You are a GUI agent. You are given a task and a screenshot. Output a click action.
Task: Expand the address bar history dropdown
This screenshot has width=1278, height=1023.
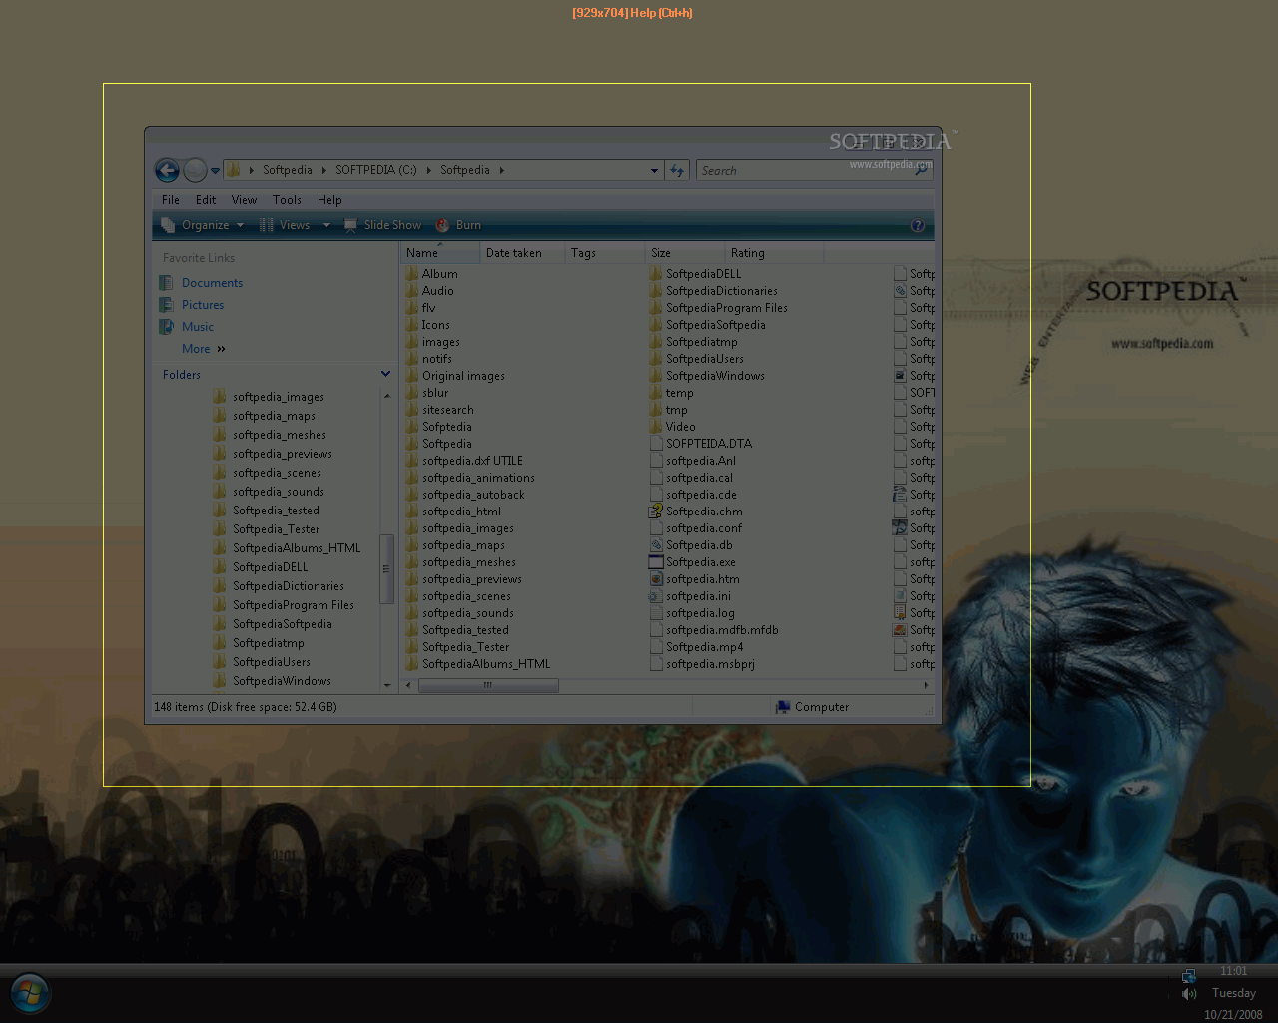click(x=654, y=171)
